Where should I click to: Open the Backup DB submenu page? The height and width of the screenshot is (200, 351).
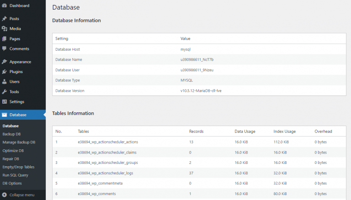pos(11,134)
